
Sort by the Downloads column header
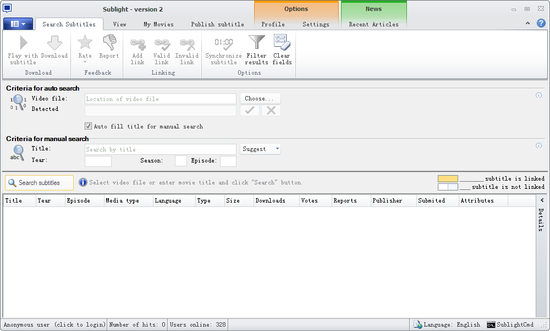[277, 200]
